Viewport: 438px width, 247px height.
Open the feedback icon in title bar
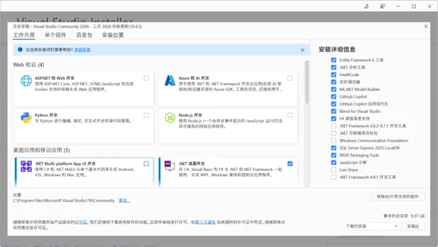382,6
